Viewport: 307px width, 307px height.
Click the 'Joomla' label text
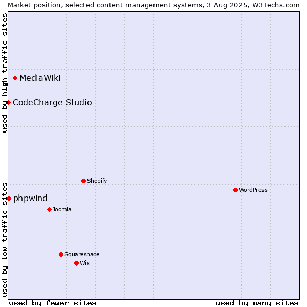click(x=62, y=209)
